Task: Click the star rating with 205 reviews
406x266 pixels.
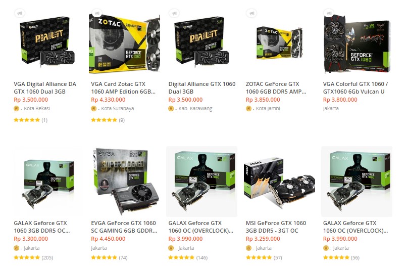Action: 27,257
